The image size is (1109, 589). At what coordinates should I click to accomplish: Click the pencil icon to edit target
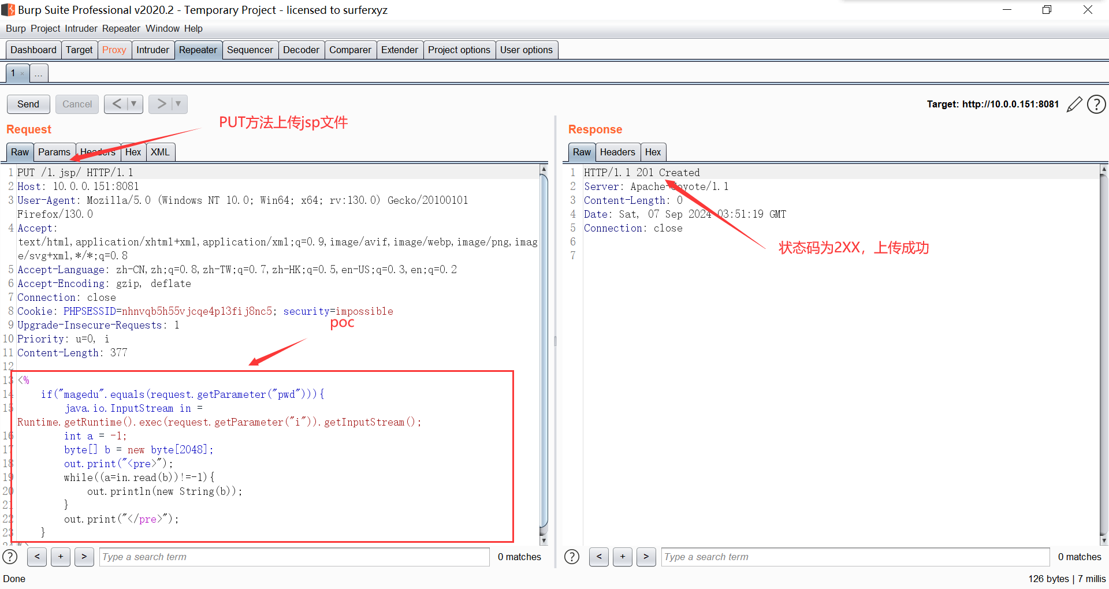tap(1074, 105)
